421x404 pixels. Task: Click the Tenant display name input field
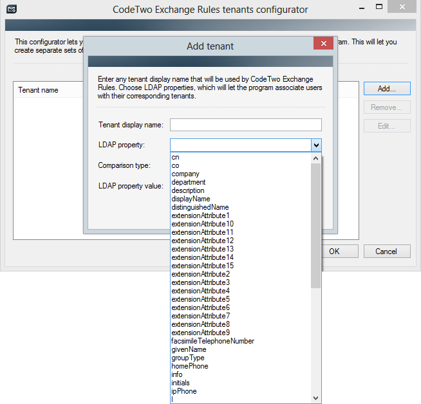[246, 125]
